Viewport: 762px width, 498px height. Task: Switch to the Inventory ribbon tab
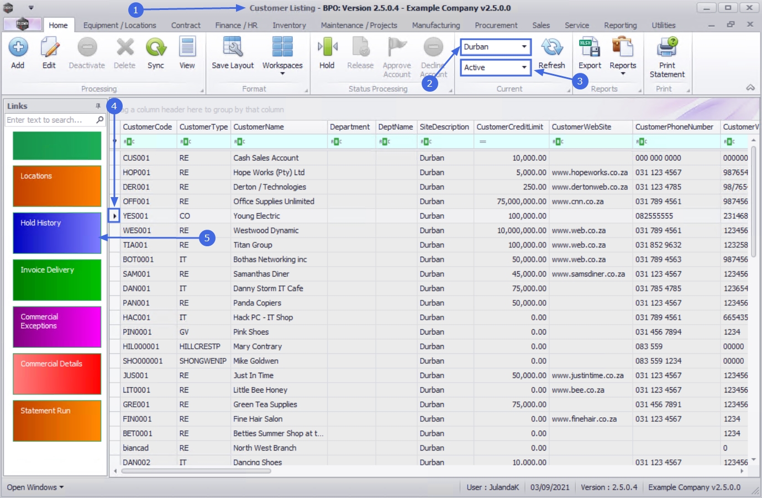click(x=289, y=25)
